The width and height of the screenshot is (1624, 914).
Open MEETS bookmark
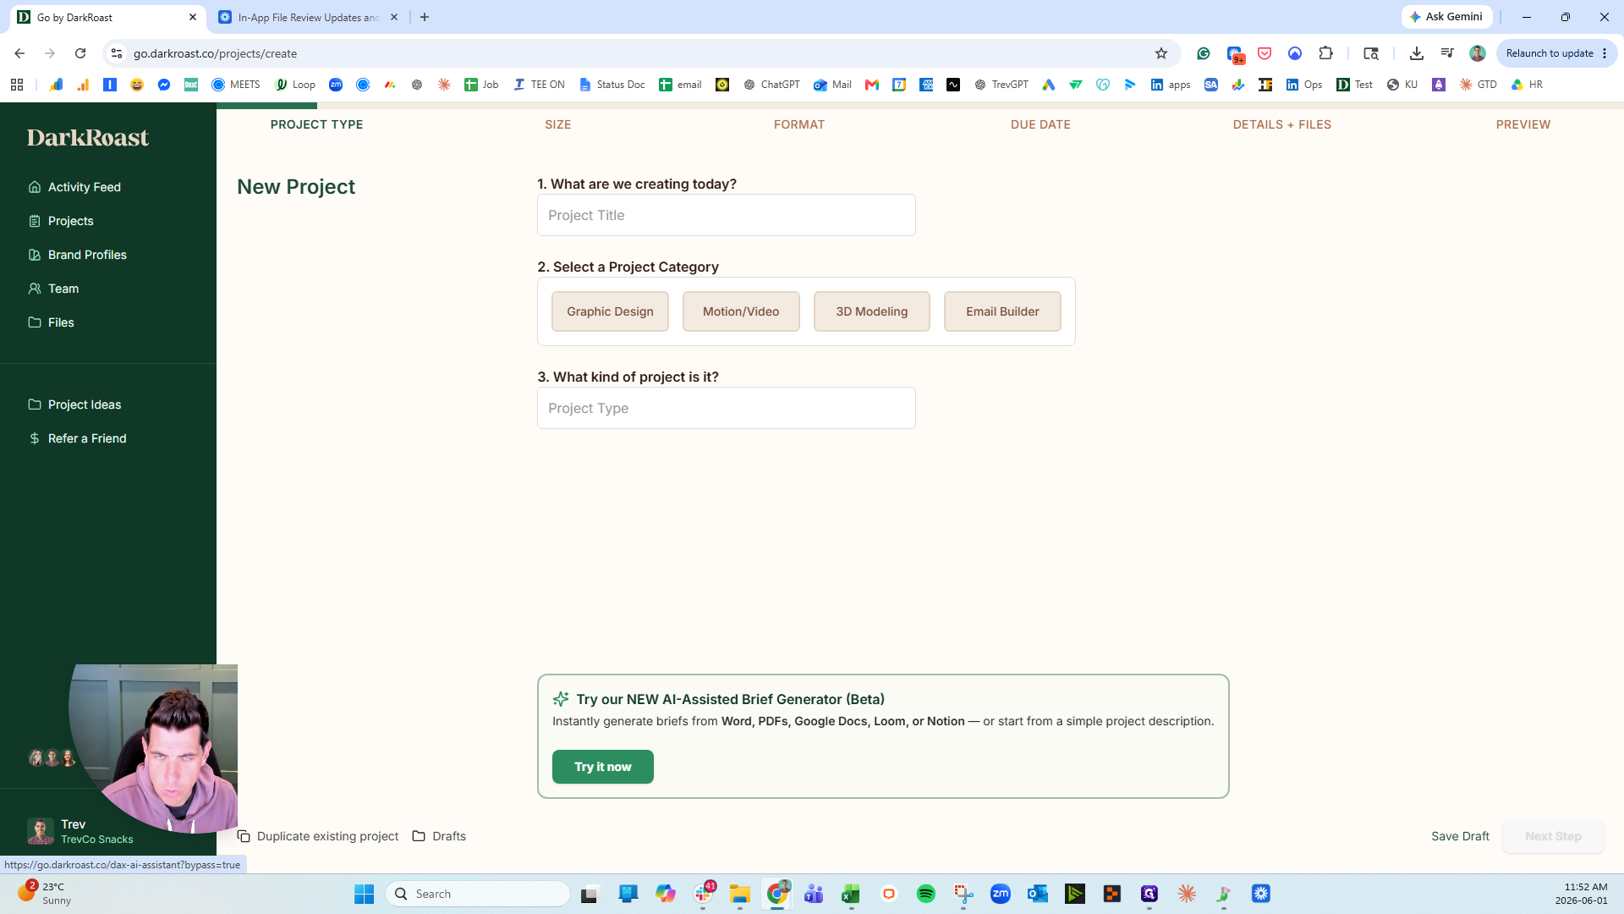236,85
